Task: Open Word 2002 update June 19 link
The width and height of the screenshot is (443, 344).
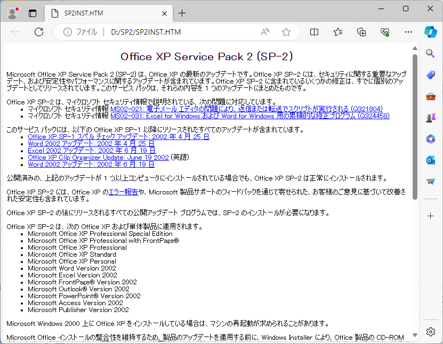Action: click(91, 164)
